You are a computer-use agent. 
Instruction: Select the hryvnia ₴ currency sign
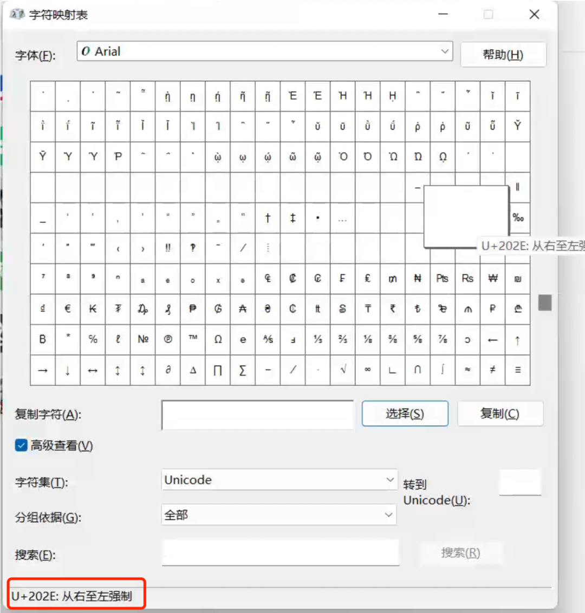[268, 309]
